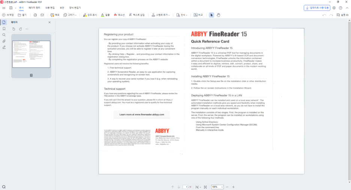Click the undo arrow in toolbar
Image resolution: width=351 pixels, height=190 pixels.
pyautogui.click(x=324, y=15)
